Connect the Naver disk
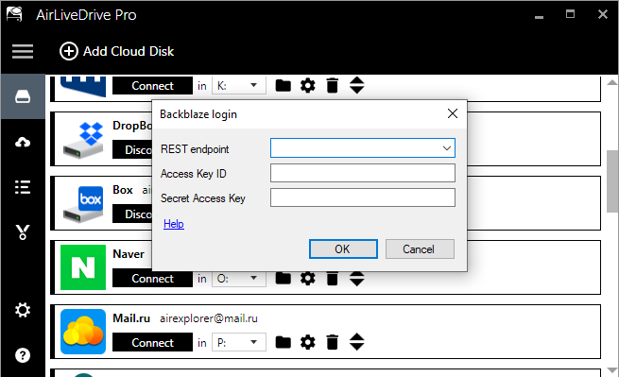This screenshot has width=619, height=377. (152, 279)
